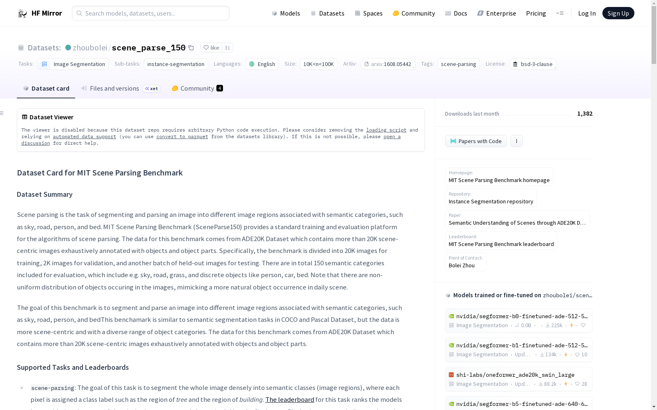Open the Community menu item in the top navigation

pyautogui.click(x=414, y=13)
